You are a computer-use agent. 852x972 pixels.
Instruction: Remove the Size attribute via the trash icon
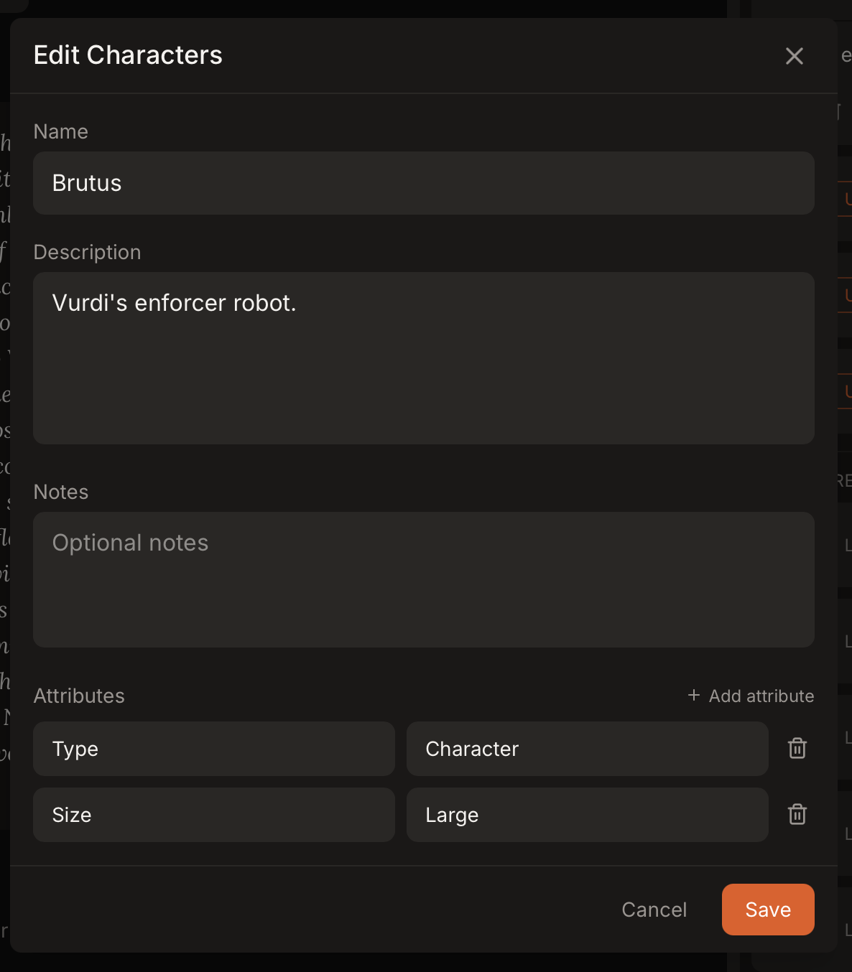click(x=797, y=815)
